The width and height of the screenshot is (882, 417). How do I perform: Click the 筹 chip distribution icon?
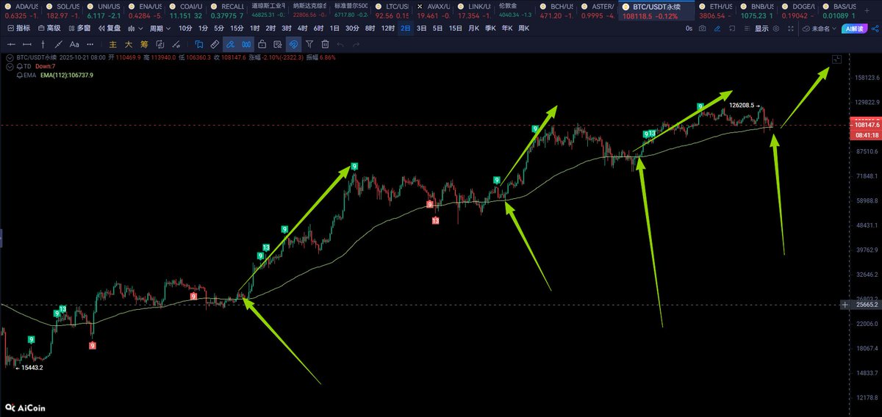(144, 44)
